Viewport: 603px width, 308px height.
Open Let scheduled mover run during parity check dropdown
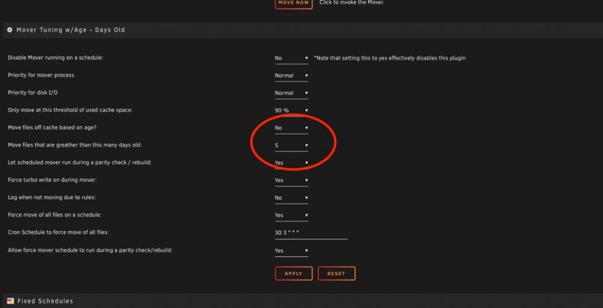click(x=291, y=163)
